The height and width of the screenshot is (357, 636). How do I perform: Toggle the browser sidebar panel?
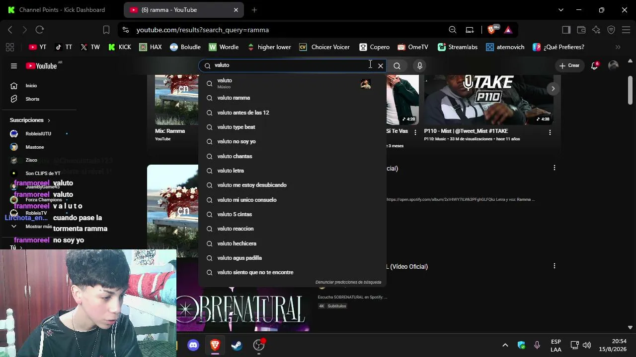tap(566, 30)
